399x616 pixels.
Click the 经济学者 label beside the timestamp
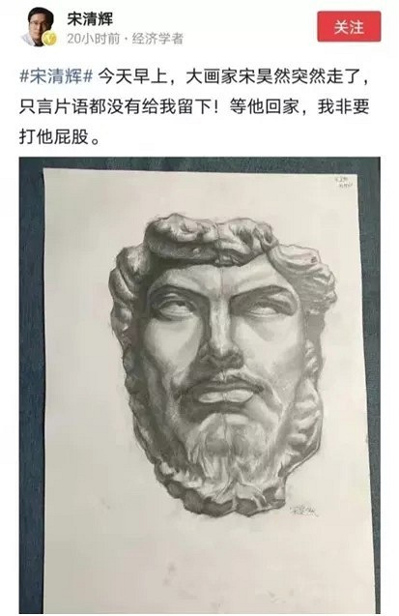[157, 39]
